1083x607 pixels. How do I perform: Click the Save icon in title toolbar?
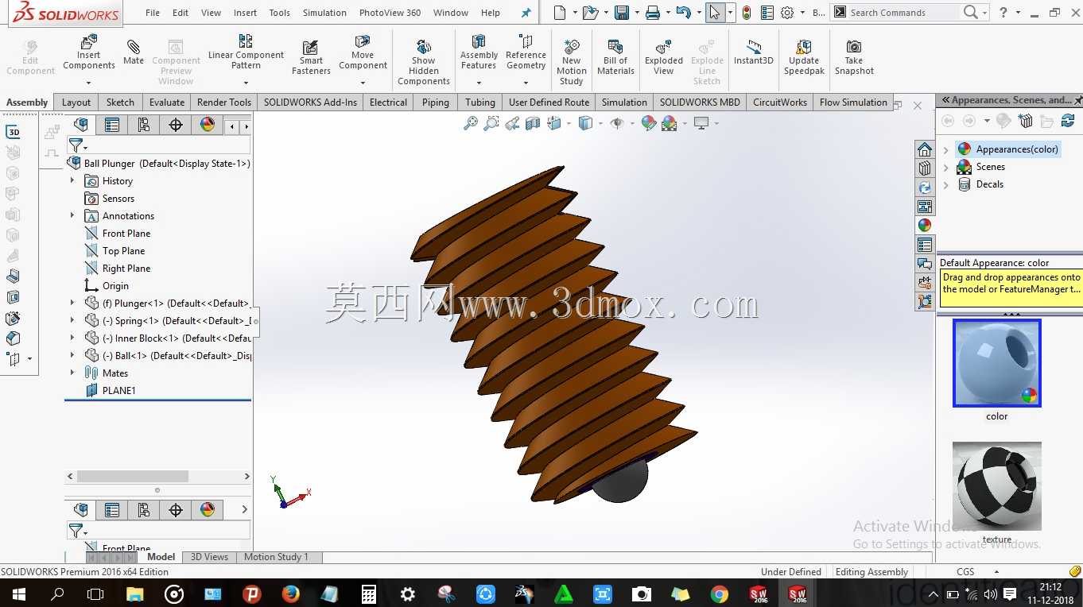tap(623, 13)
